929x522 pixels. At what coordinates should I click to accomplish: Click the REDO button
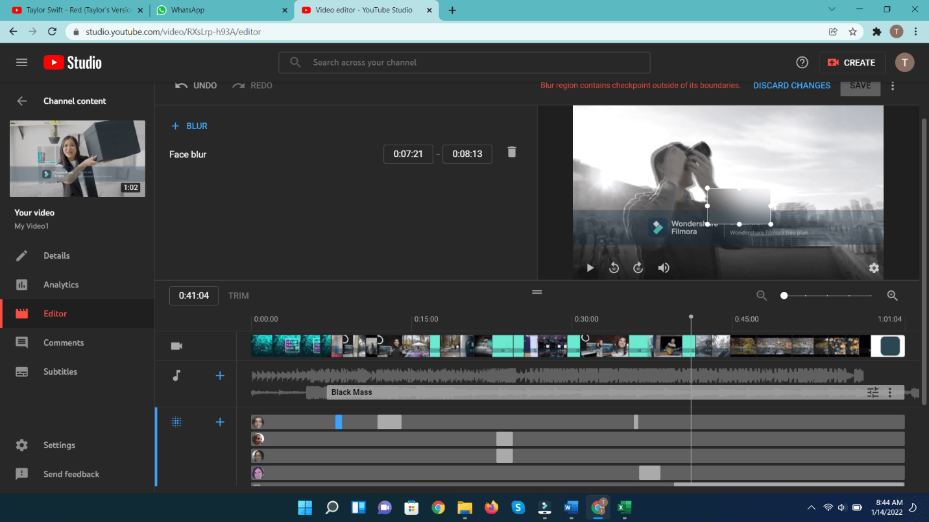click(x=252, y=86)
